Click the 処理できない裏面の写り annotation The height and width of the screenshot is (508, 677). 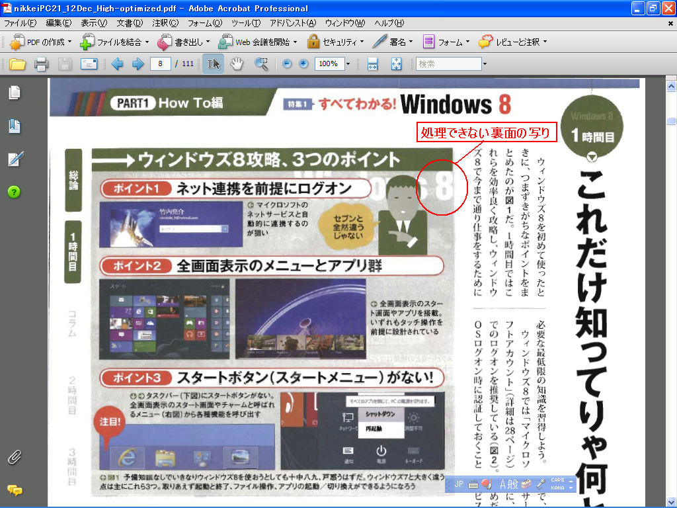(487, 132)
